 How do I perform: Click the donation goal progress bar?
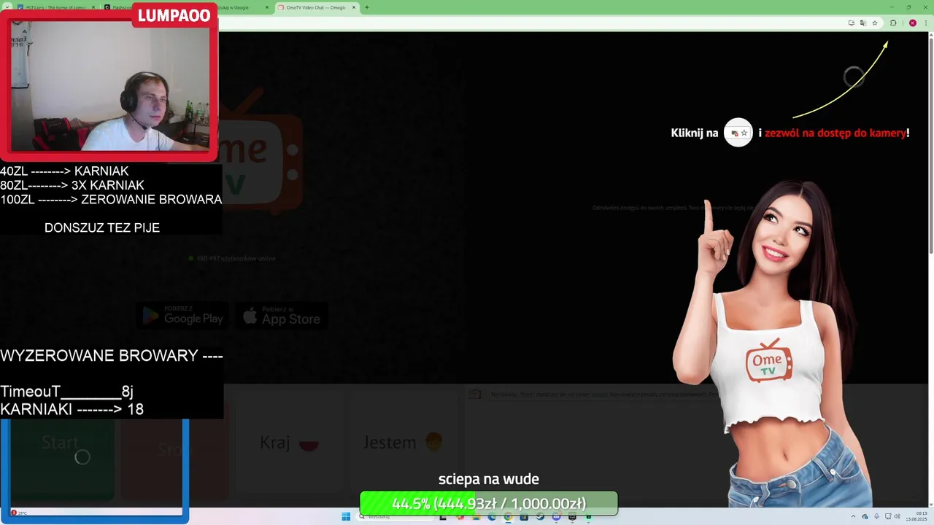pyautogui.click(x=489, y=503)
